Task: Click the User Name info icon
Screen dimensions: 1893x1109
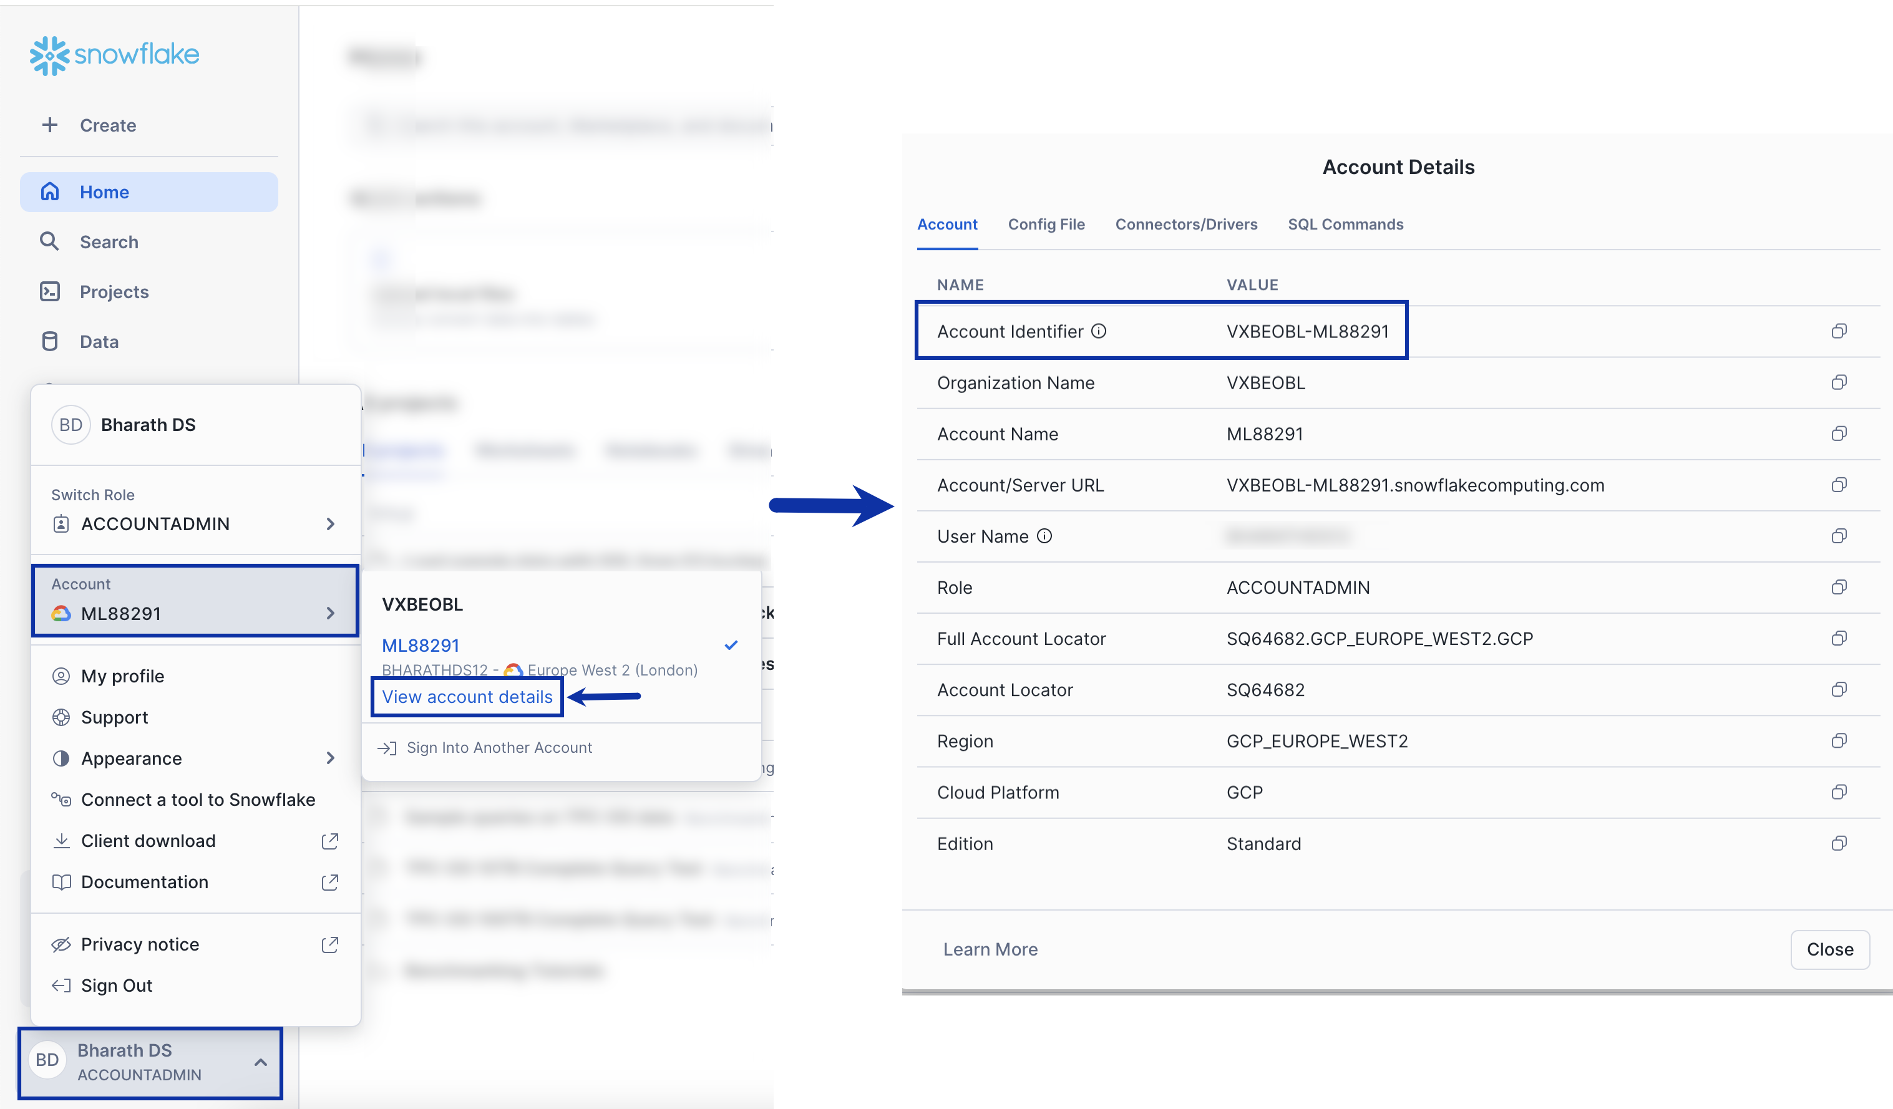Action: point(1044,536)
